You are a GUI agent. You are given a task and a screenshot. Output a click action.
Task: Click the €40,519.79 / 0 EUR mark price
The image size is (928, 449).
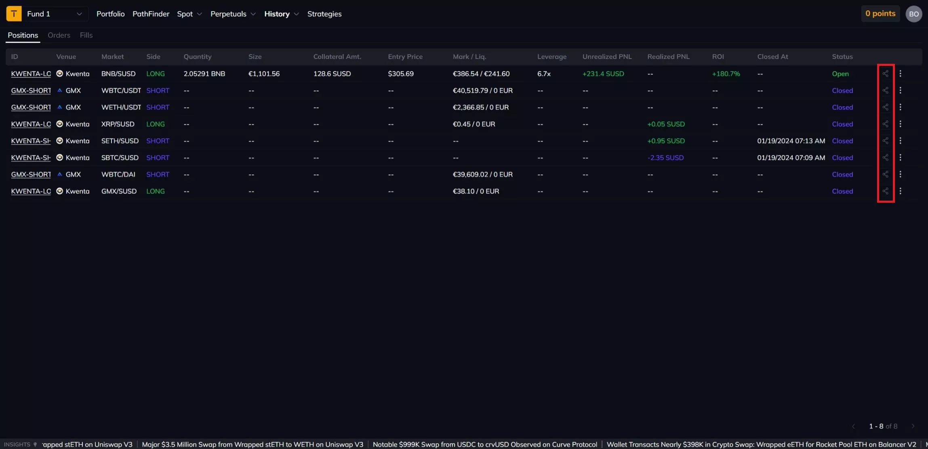pos(483,90)
